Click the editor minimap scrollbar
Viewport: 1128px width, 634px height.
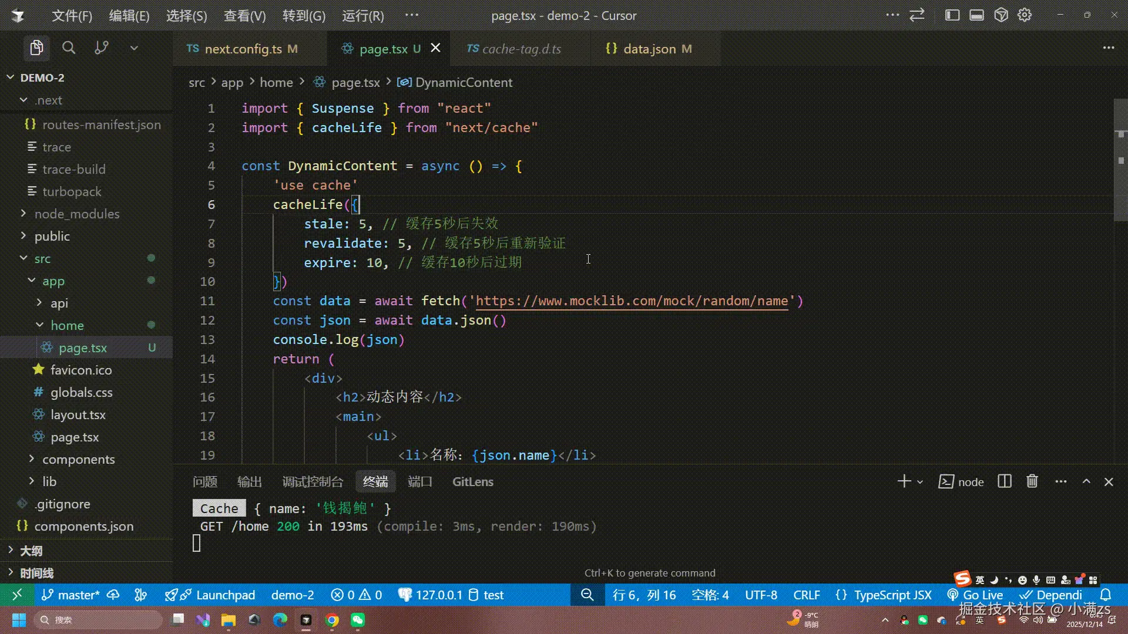pyautogui.click(x=1120, y=158)
